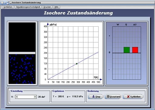This screenshot has height=110, width=155.
Task: Click the pressure value 118,5 kPa
Action: pos(77,96)
